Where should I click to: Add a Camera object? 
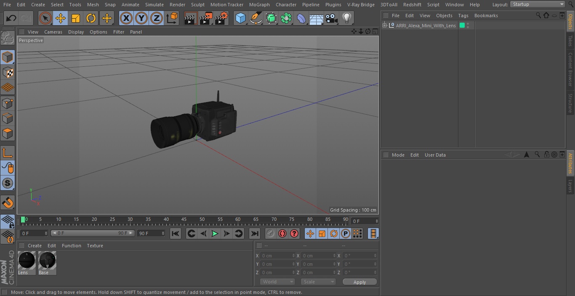click(332, 18)
